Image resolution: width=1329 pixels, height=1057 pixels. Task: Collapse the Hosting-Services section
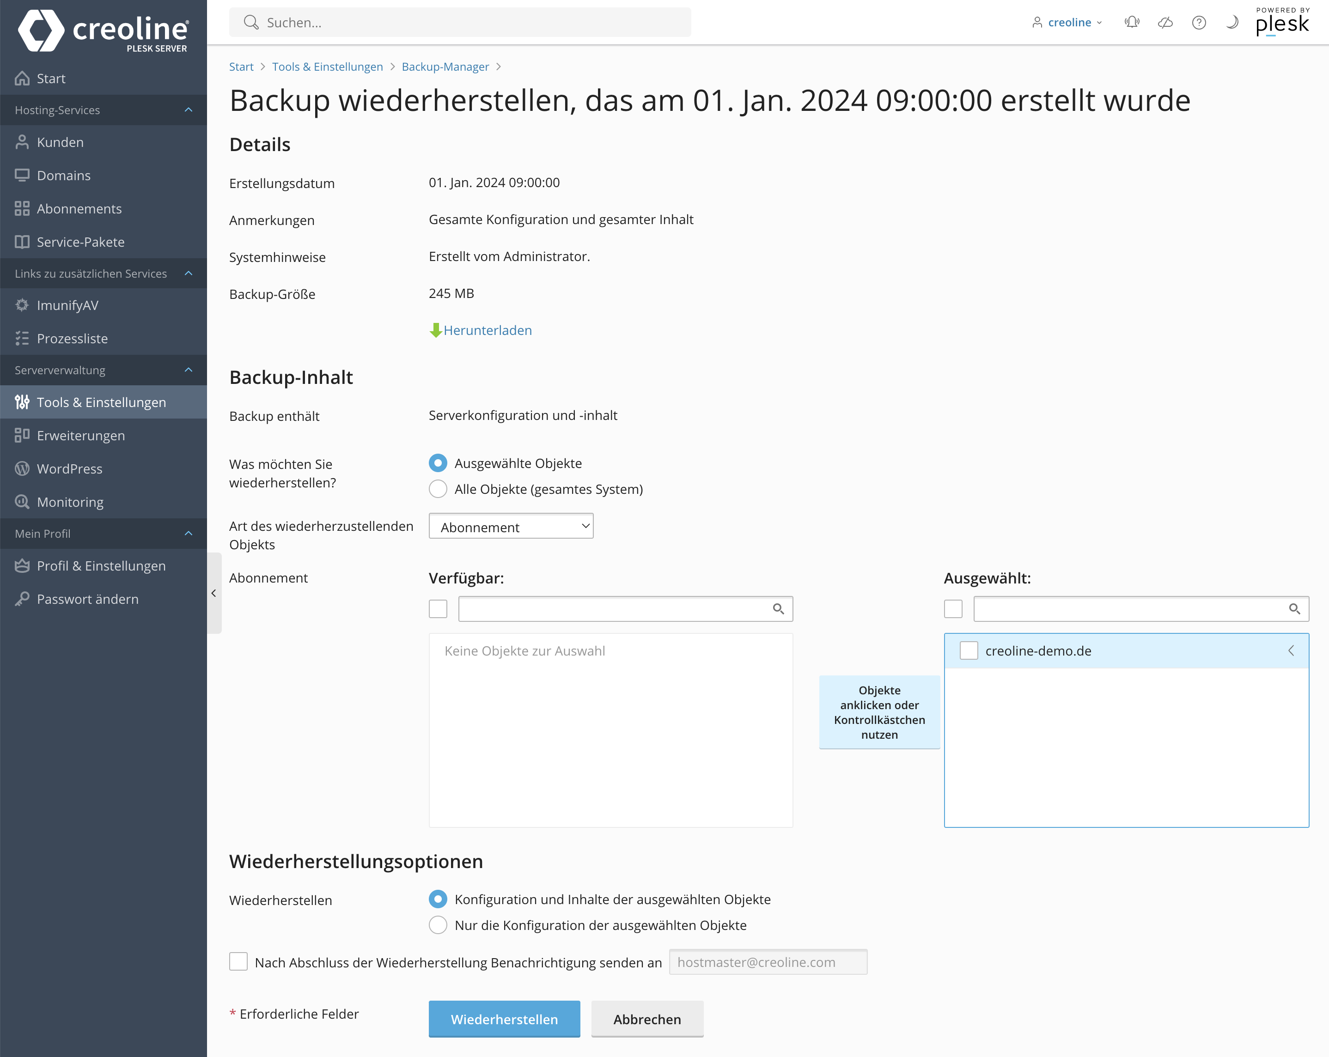[189, 110]
